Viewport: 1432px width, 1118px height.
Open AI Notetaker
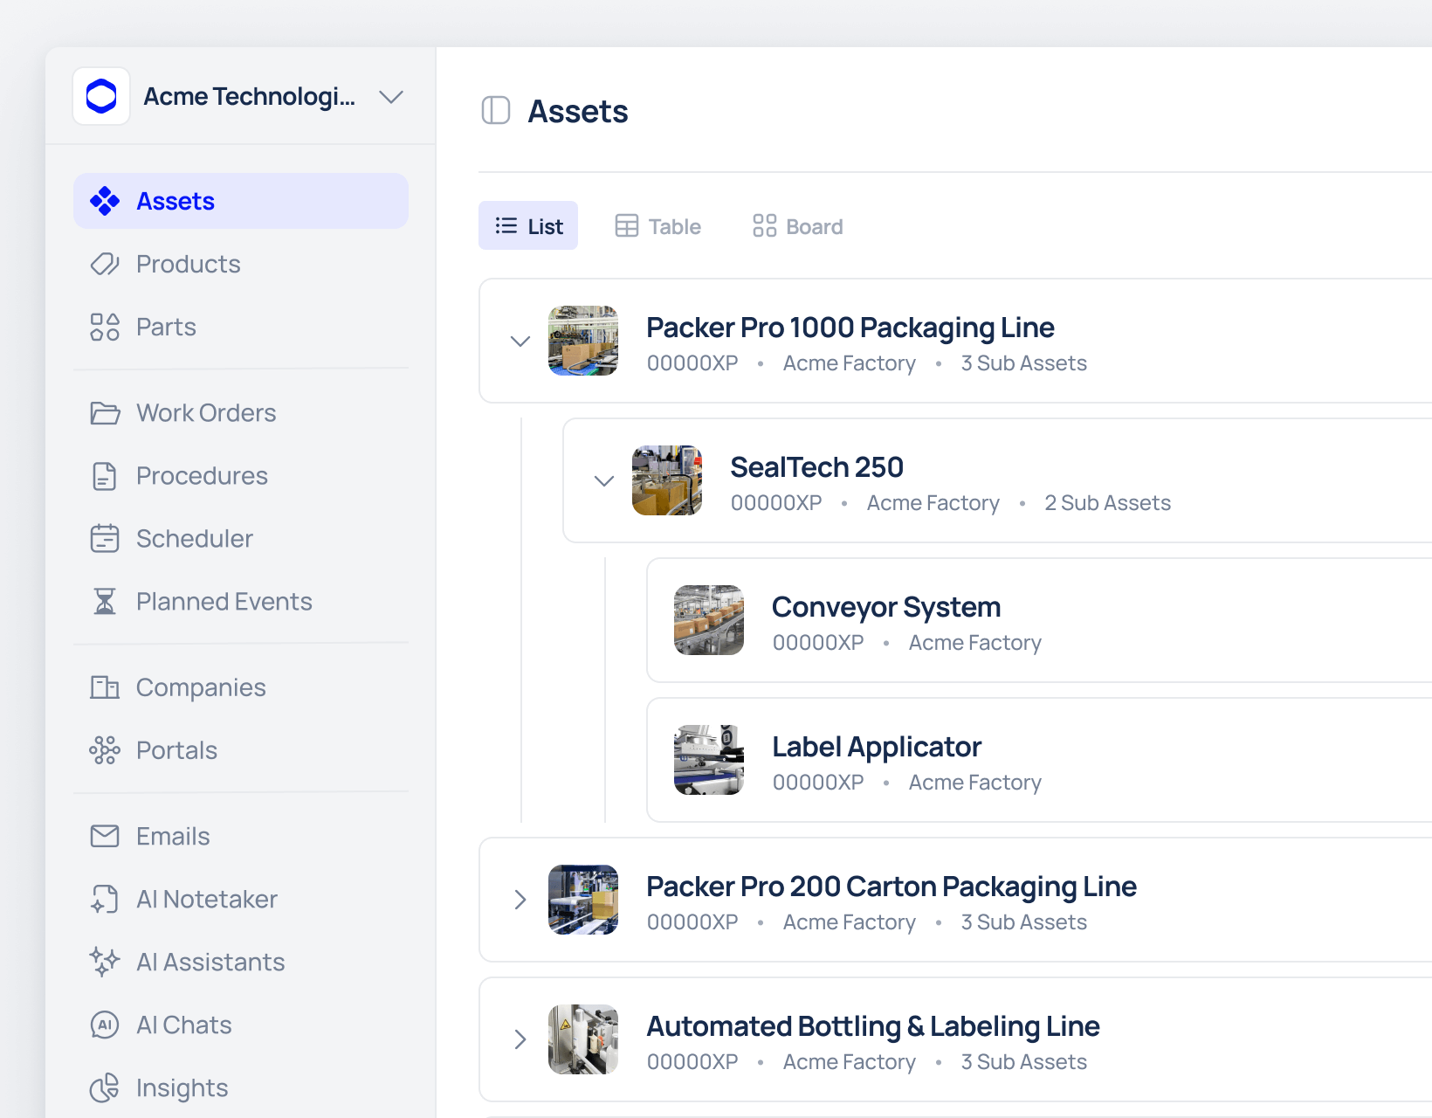click(241, 899)
